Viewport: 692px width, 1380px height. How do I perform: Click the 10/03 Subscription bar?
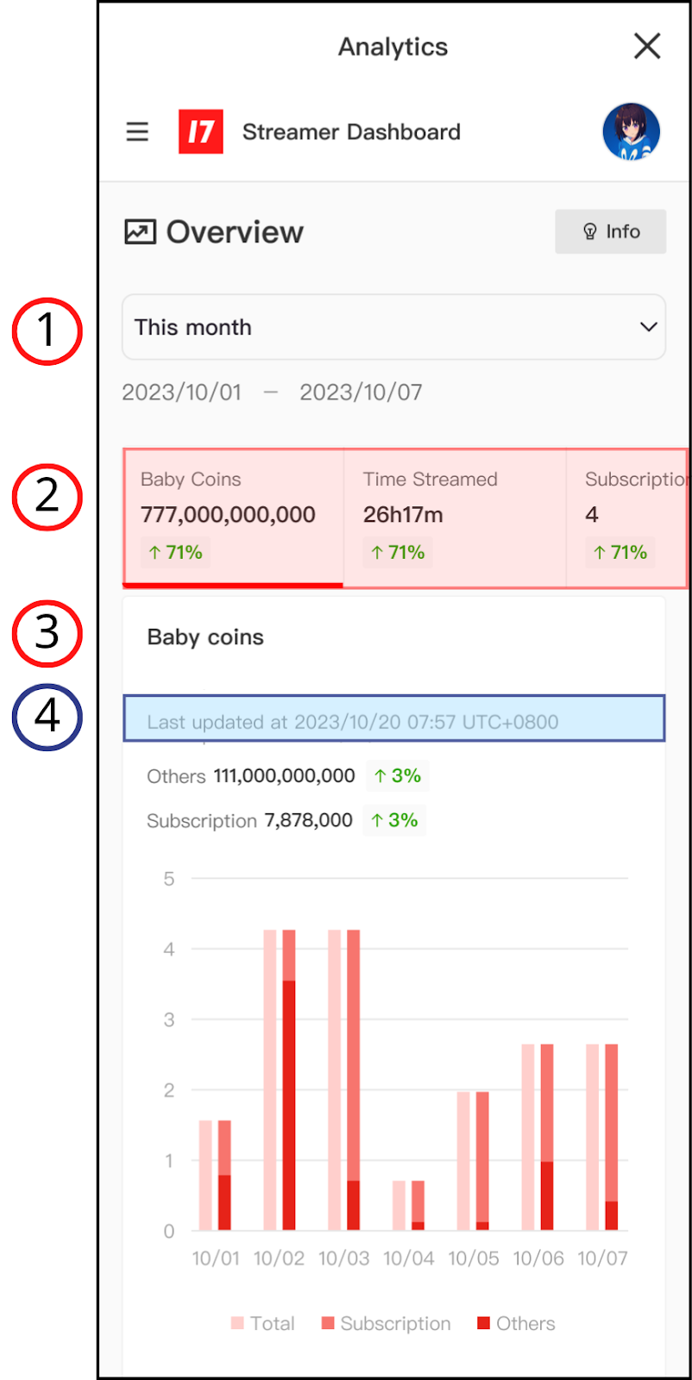click(x=354, y=1052)
